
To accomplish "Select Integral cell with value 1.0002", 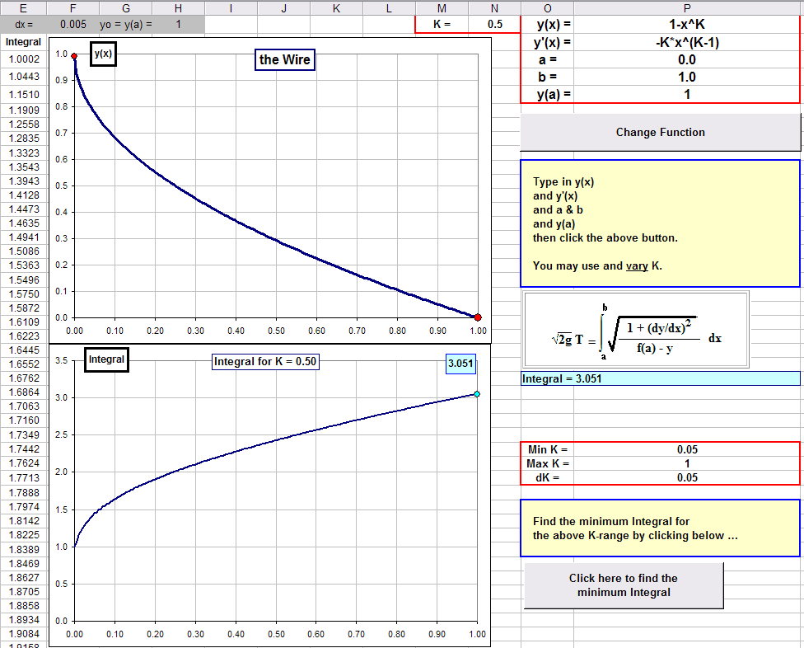I will [24, 59].
